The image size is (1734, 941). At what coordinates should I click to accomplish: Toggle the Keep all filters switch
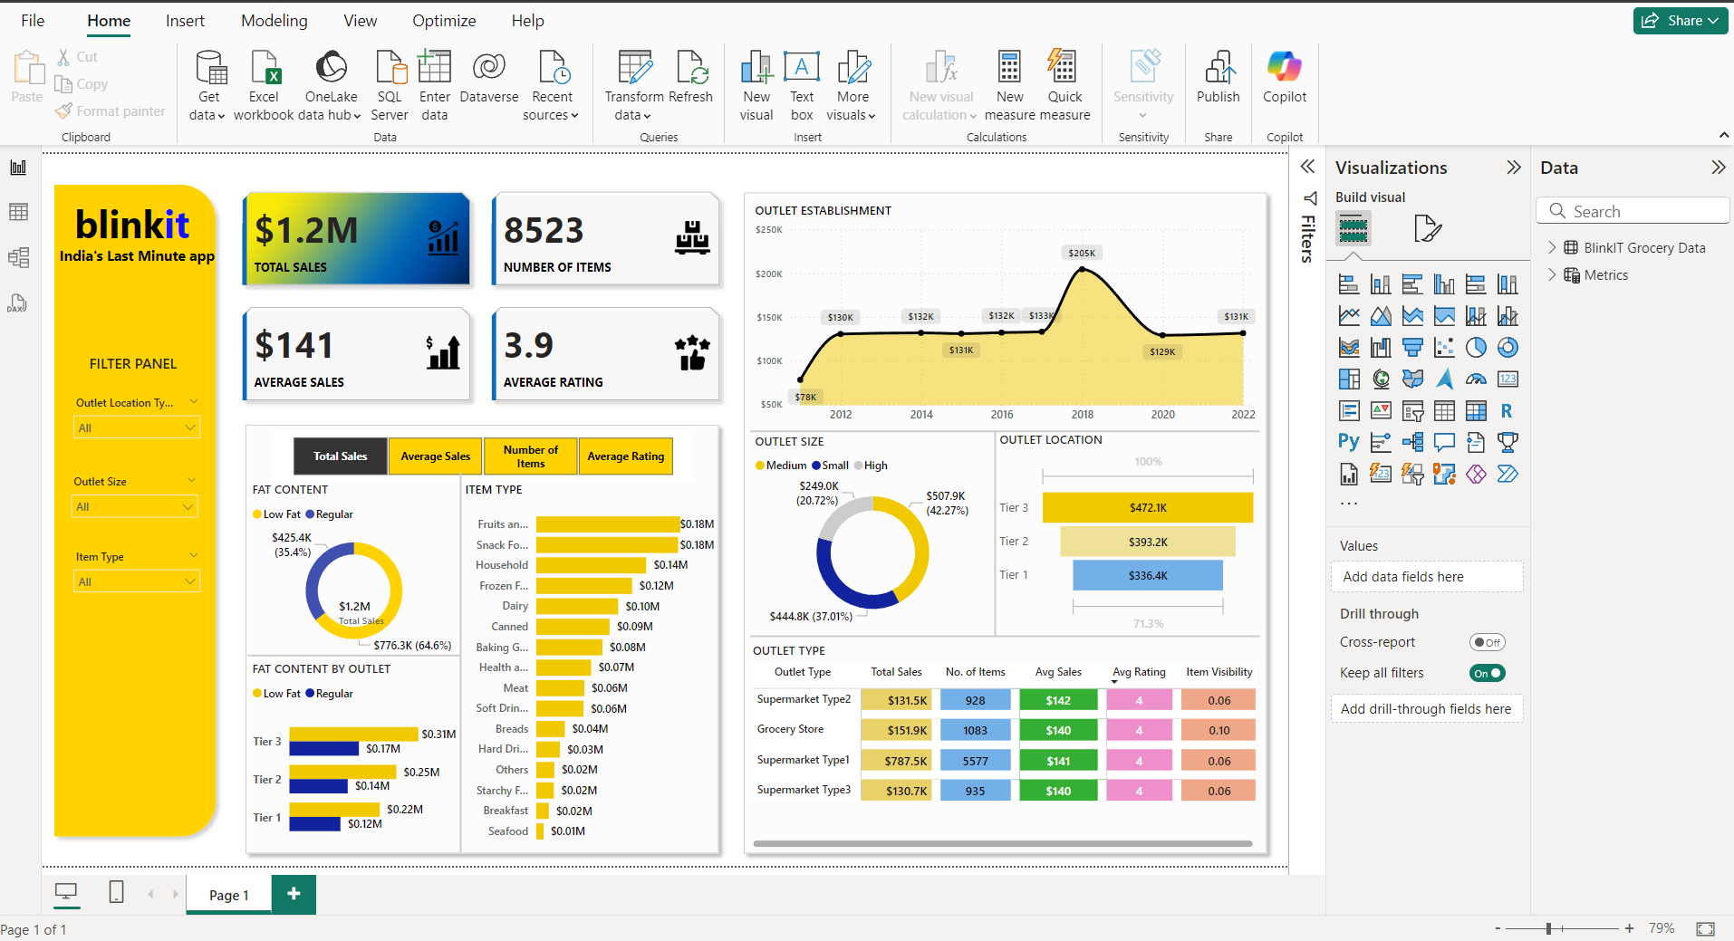tap(1487, 673)
